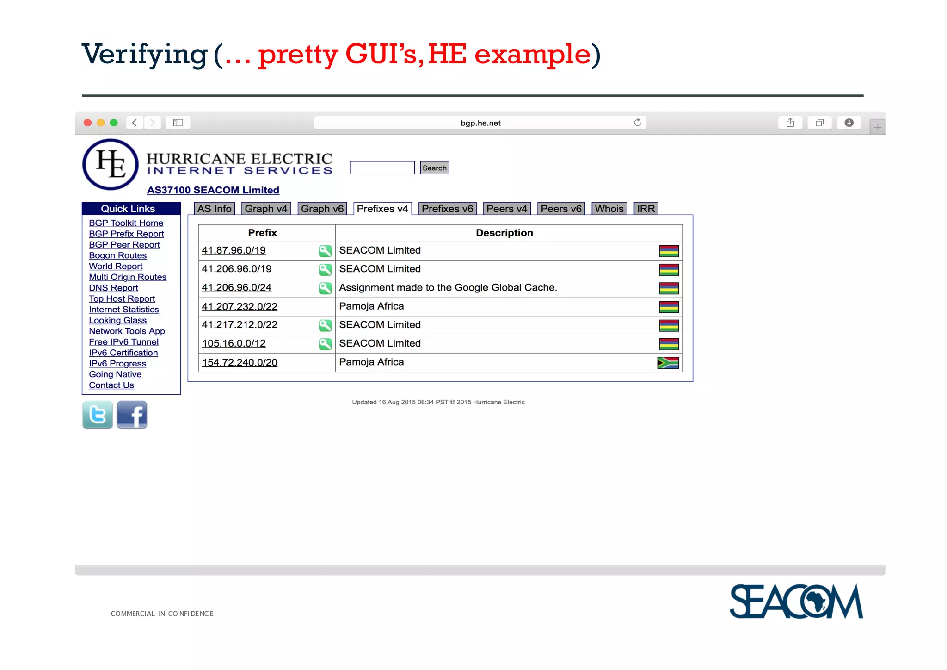Open Network Tools App quick link
This screenshot has height=670, width=947.
click(127, 331)
